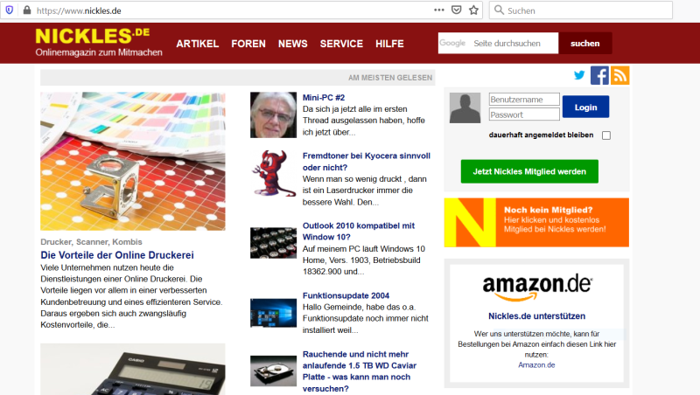
Task: Click the magnifier icon in Firefox search box
Action: tap(499, 10)
